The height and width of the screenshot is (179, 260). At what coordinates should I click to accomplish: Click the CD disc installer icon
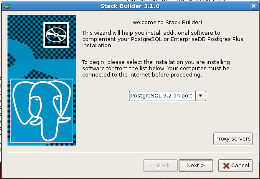[56, 35]
